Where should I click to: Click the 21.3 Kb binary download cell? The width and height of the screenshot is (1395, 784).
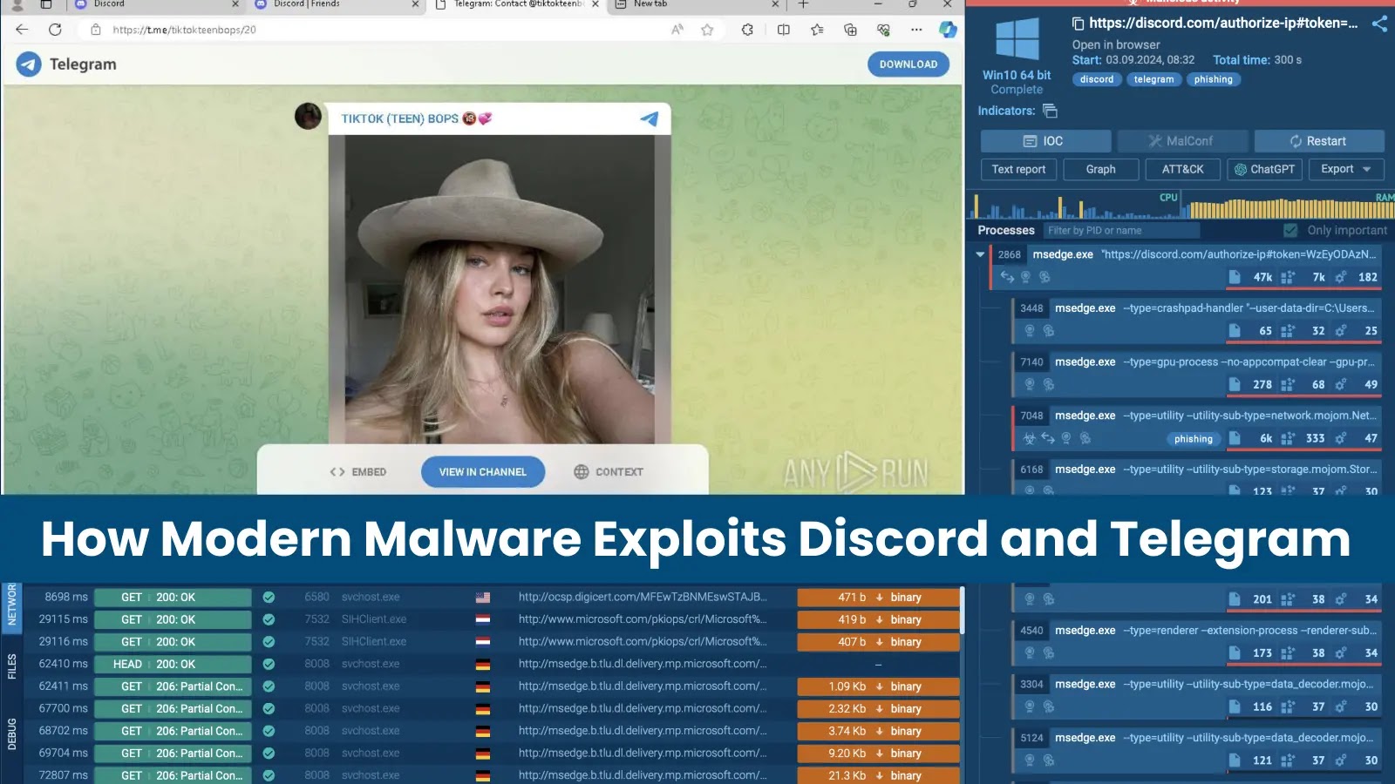[879, 775]
